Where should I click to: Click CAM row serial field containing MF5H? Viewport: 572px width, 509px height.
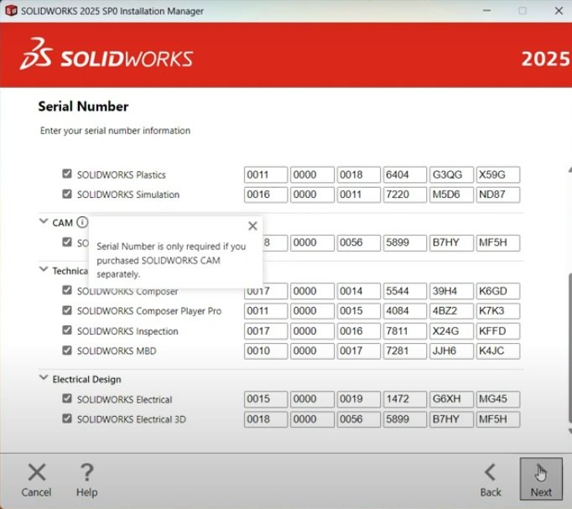pyautogui.click(x=498, y=243)
